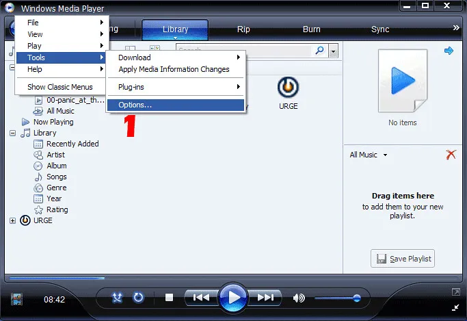Click the URGE tree icon

point(25,220)
